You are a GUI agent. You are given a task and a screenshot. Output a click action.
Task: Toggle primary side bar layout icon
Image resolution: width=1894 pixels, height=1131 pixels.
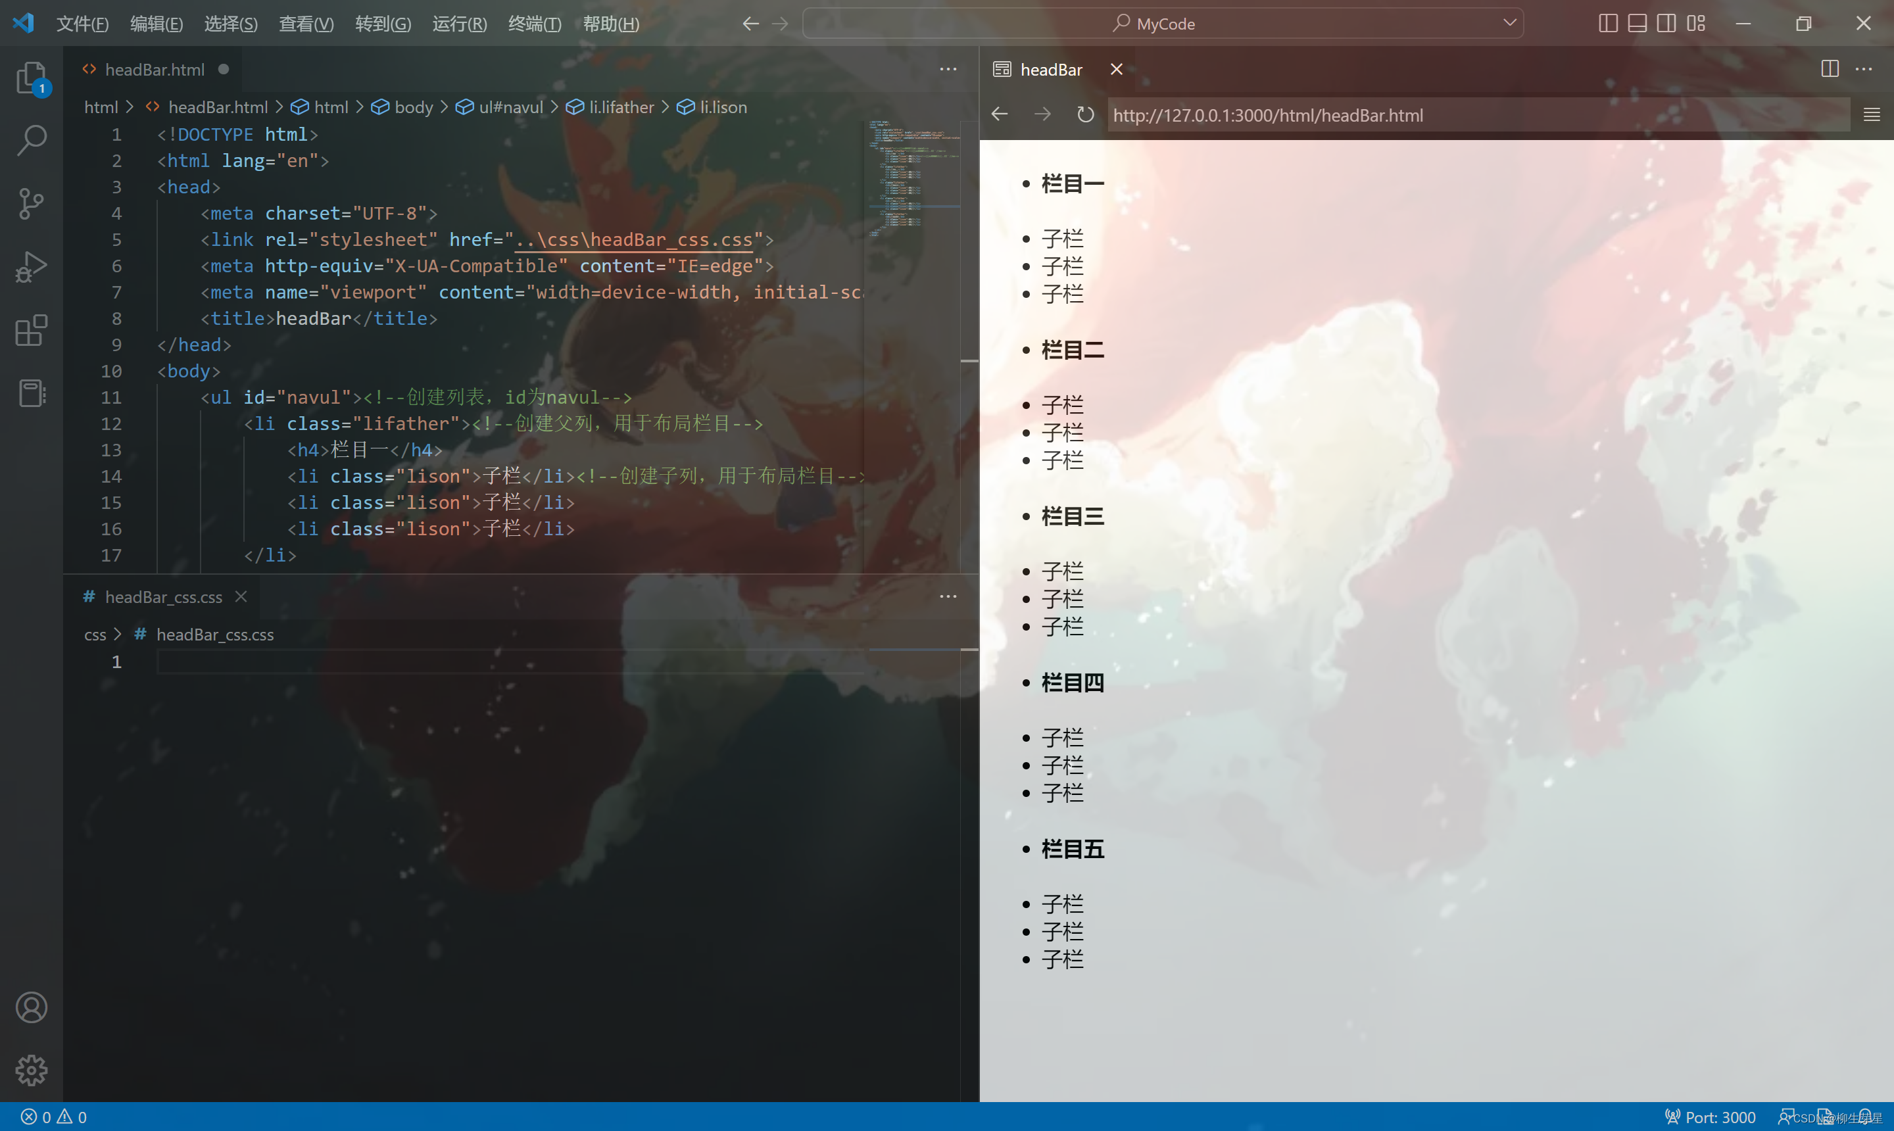pos(1608,24)
